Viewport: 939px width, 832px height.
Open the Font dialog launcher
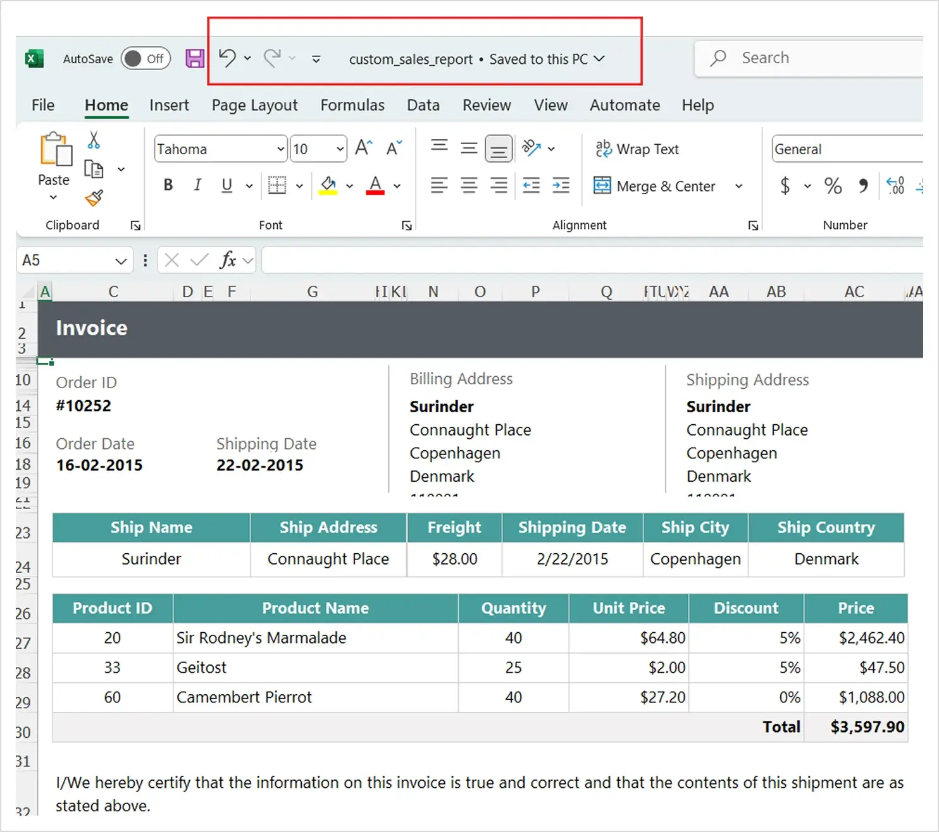(x=407, y=226)
